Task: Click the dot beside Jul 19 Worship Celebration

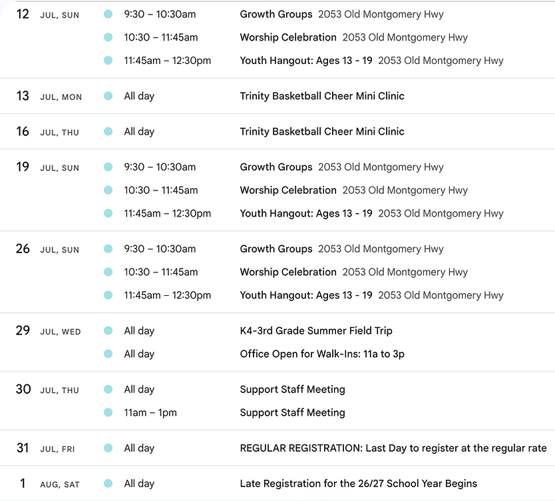Action: pos(108,191)
